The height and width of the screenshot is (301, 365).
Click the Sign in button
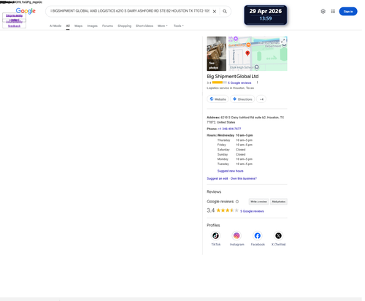pos(348,12)
